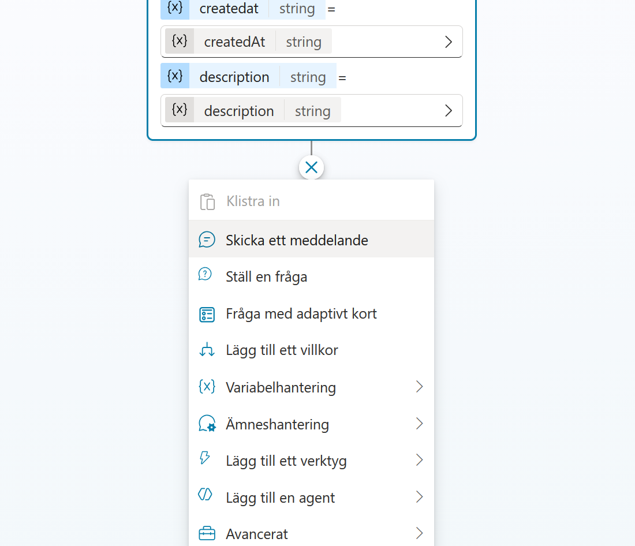The width and height of the screenshot is (635, 546).
Task: Expand the Avancerat submenu arrow
Action: point(419,533)
